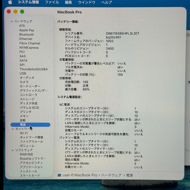
Task: Open the ファイル menu
Action: click(52, 2)
